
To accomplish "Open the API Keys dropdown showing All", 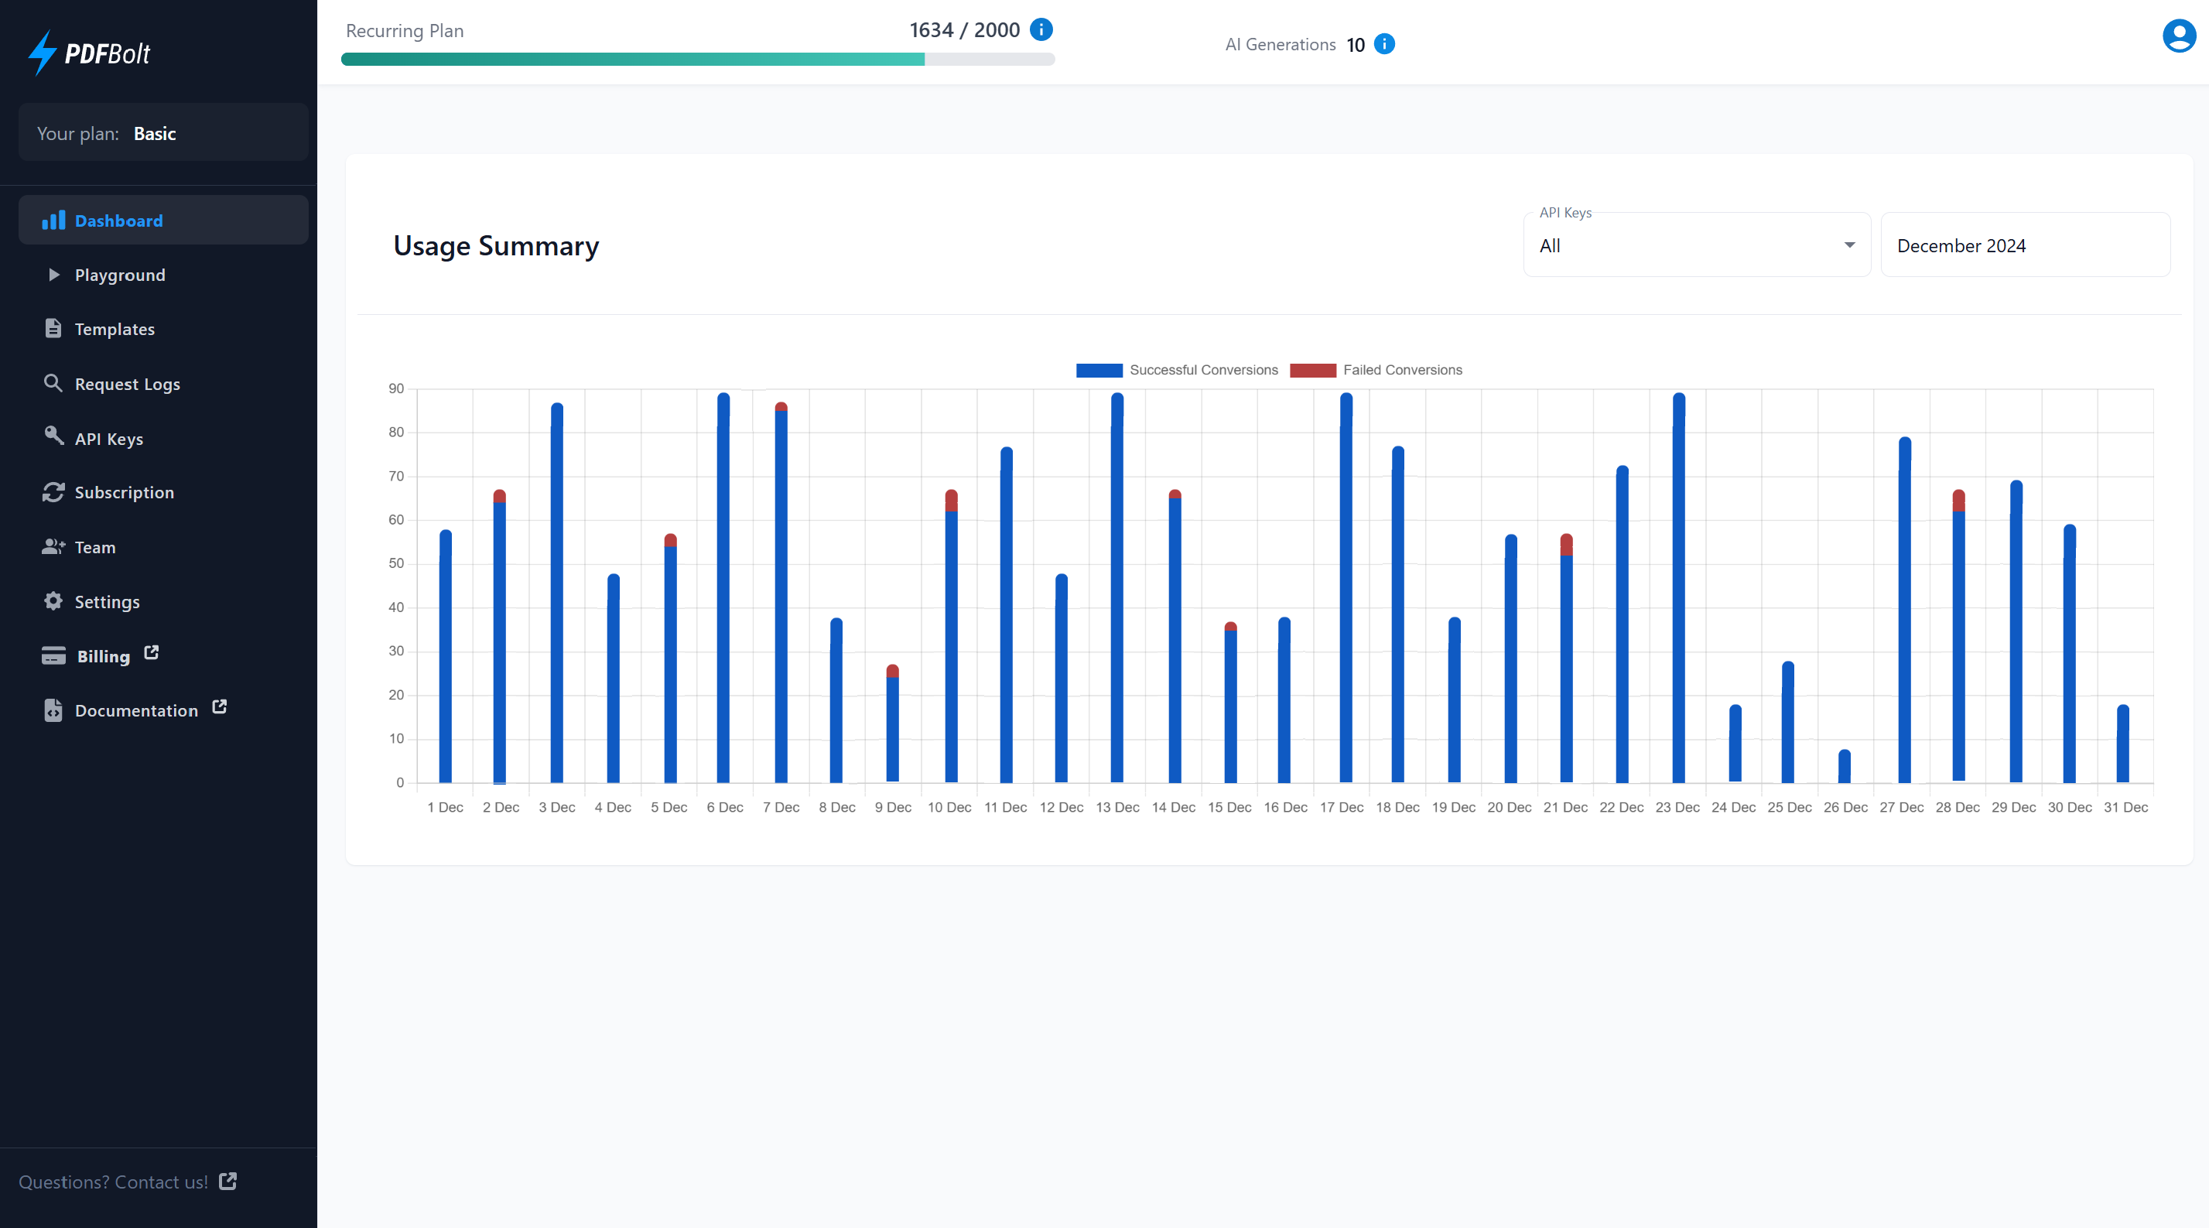I will coord(1695,246).
